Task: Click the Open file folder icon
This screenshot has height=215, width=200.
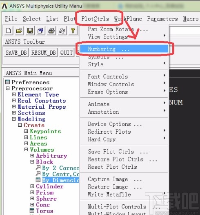Action: (x=19, y=30)
